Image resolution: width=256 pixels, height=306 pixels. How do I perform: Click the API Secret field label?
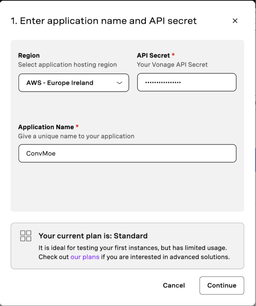153,55
